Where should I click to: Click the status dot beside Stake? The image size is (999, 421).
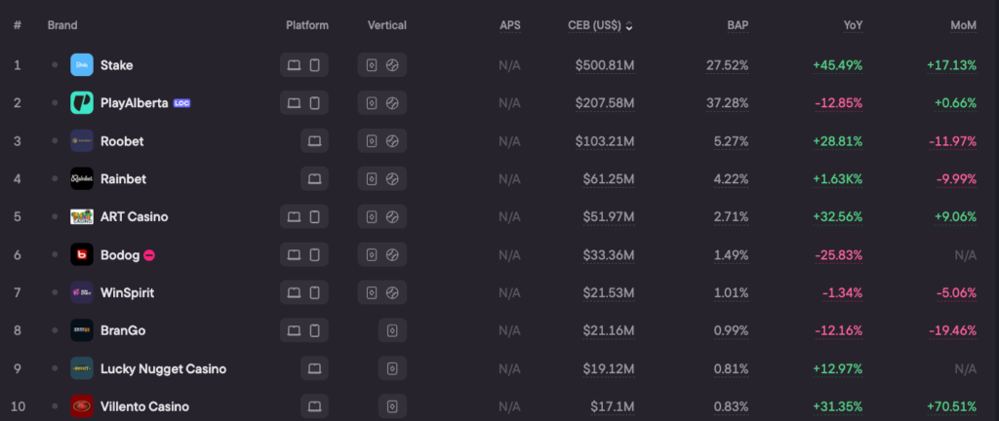tap(55, 65)
